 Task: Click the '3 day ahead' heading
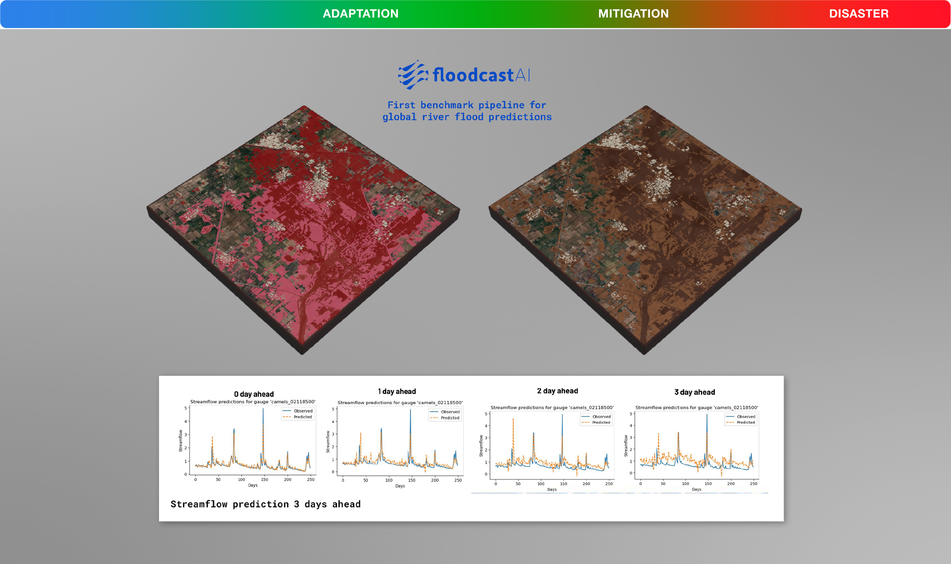click(x=695, y=392)
